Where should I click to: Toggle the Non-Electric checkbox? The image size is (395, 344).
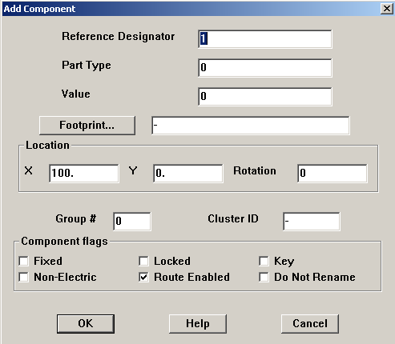pyautogui.click(x=23, y=277)
